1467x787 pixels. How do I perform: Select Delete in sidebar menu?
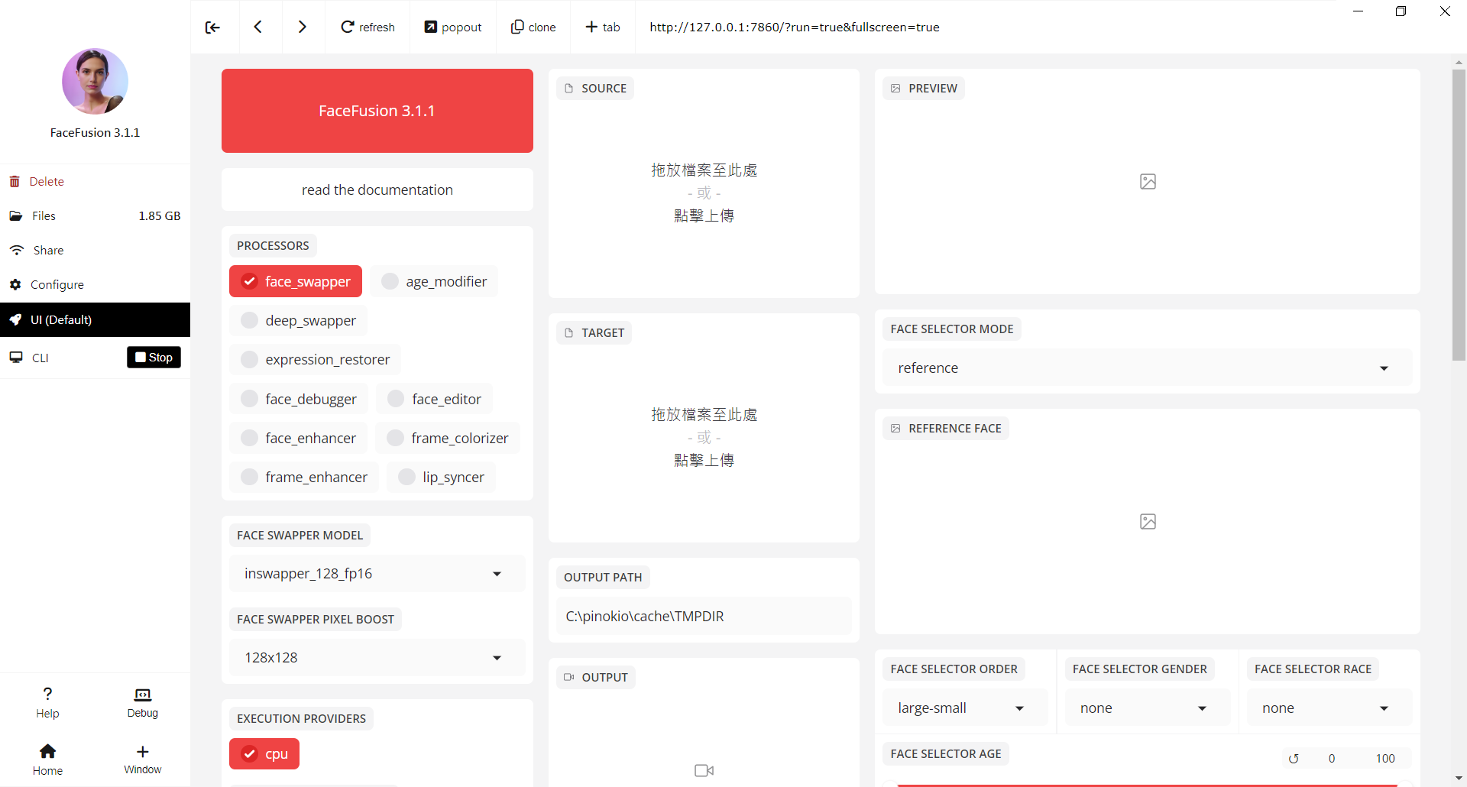click(95, 181)
